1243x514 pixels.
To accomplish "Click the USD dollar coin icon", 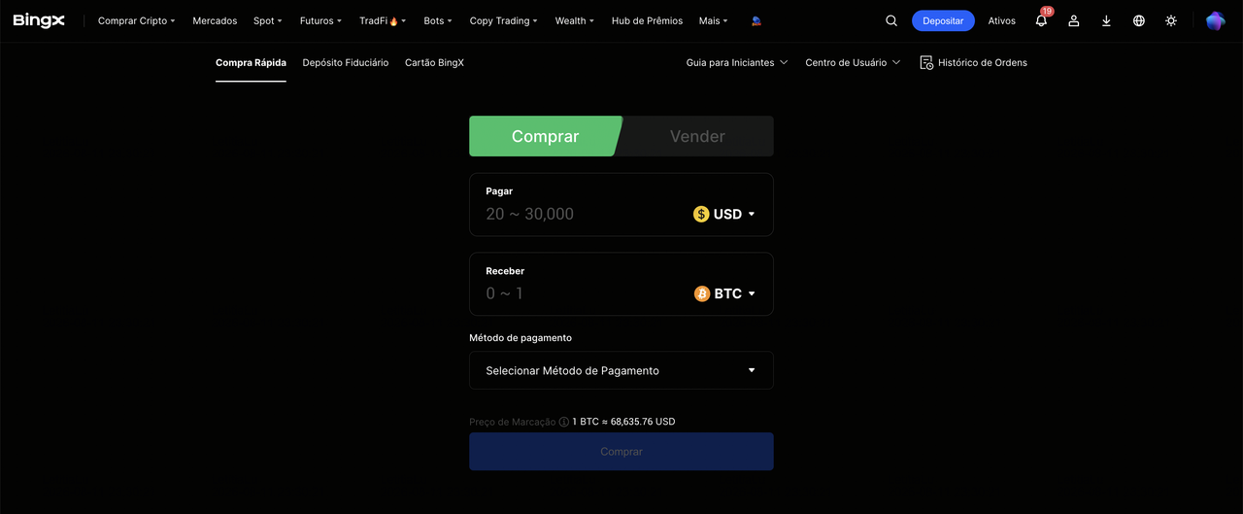I will 701,214.
